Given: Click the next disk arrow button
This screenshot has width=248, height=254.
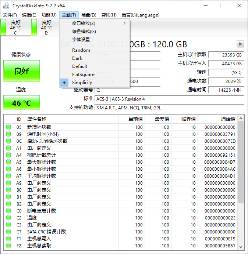Looking at the screenshot, I should tap(240, 44).
